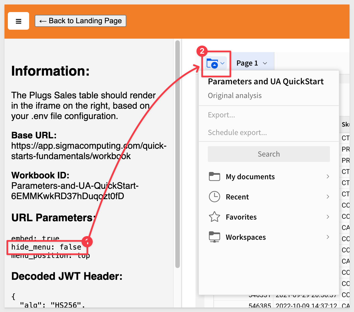Focus the Search field in menu
The width and height of the screenshot is (354, 312).
[x=269, y=154]
